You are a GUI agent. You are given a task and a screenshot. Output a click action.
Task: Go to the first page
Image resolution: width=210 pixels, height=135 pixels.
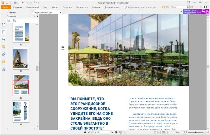(85, 132)
